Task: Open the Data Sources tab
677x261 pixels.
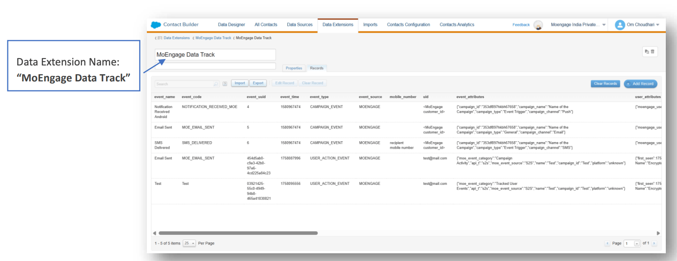Action: coord(300,25)
